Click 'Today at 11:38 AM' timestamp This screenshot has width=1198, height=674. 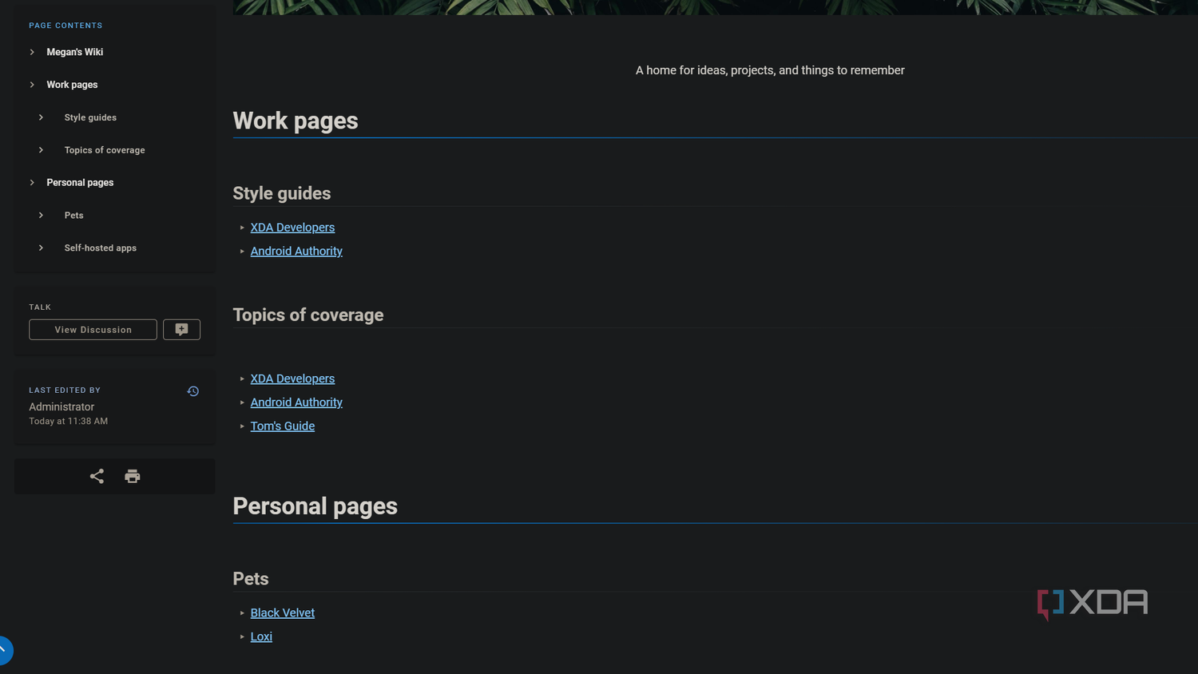[x=68, y=421]
